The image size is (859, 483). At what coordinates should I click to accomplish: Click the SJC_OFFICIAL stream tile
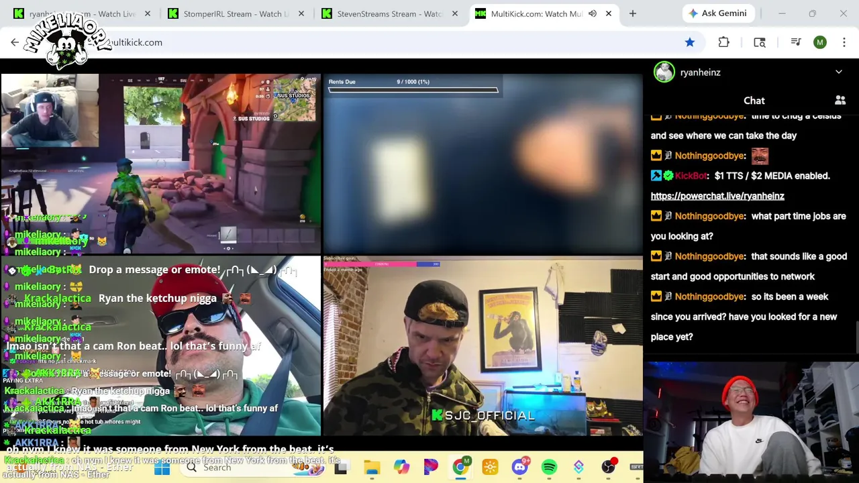[x=483, y=345]
